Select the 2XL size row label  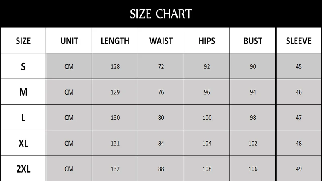23,169
